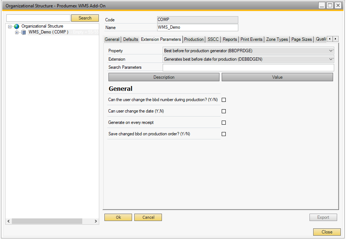Click the WMS_Demo company building icon
This screenshot has height=239, width=346.
click(x=24, y=32)
